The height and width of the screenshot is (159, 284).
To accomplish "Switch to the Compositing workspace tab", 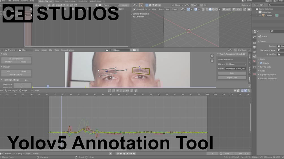I will click(x=70, y=1).
